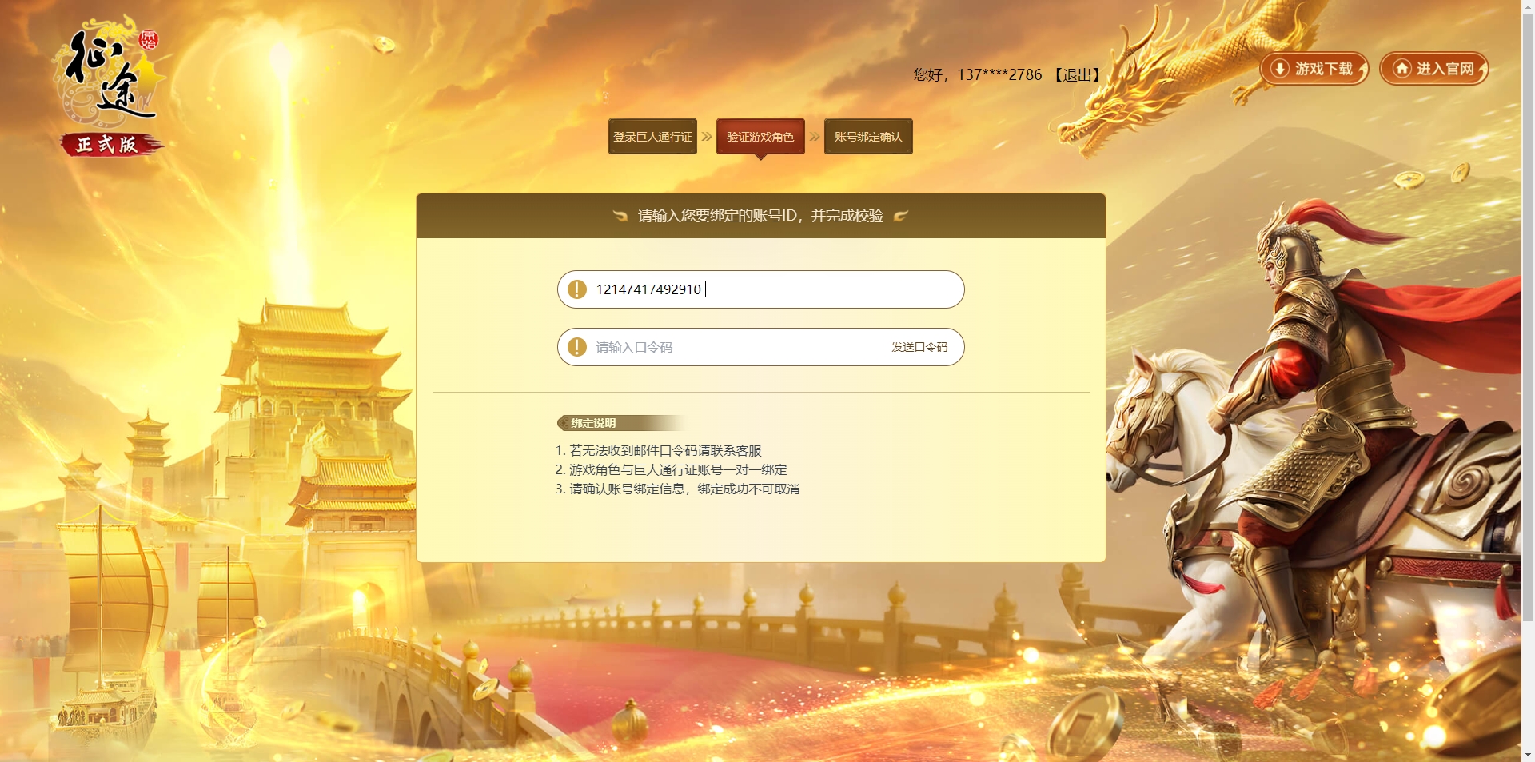The image size is (1535, 762).
Task: Log out via the 【退出】 link
Action: [1077, 75]
